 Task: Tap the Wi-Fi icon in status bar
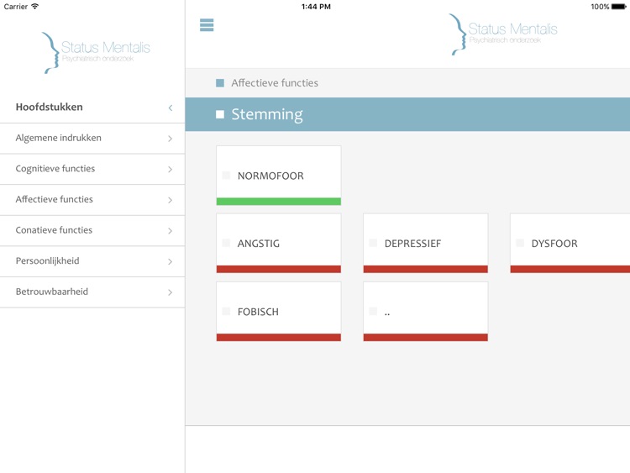35,7
